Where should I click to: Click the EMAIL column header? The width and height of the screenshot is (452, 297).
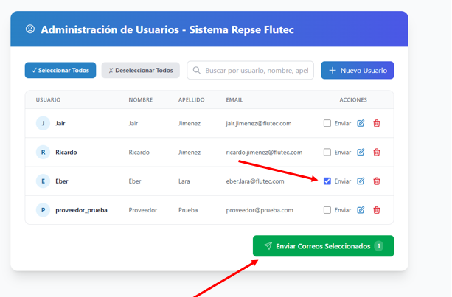234,100
